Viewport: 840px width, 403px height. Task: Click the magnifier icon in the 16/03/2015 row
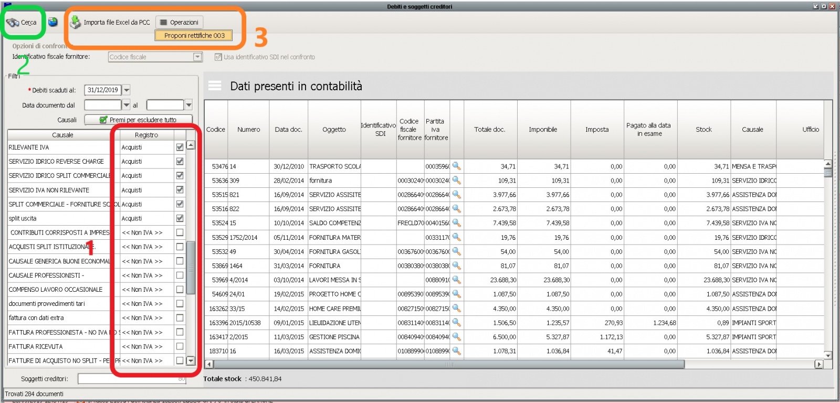pyautogui.click(x=457, y=351)
